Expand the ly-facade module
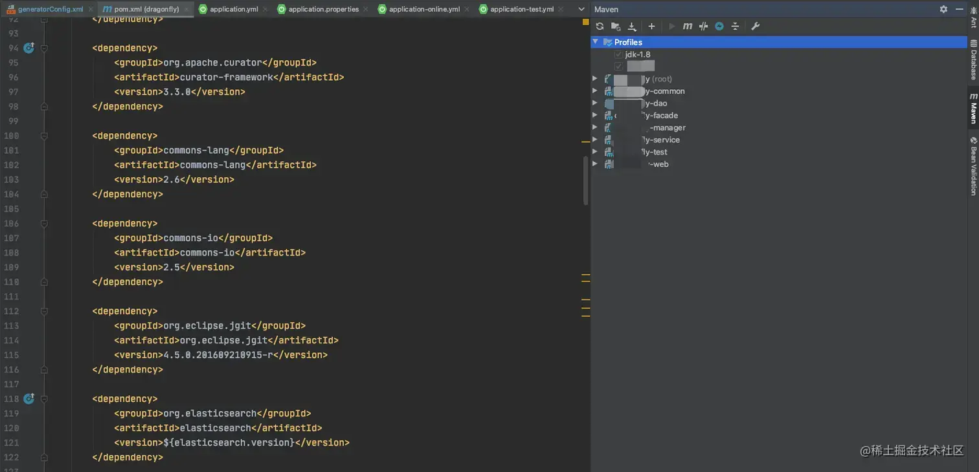Screen dimensions: 979x472 click(595, 116)
